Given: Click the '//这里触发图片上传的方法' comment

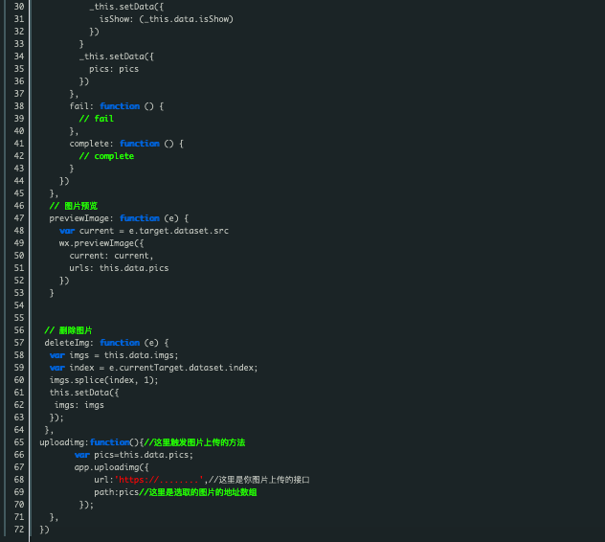Looking at the screenshot, I should pos(194,442).
